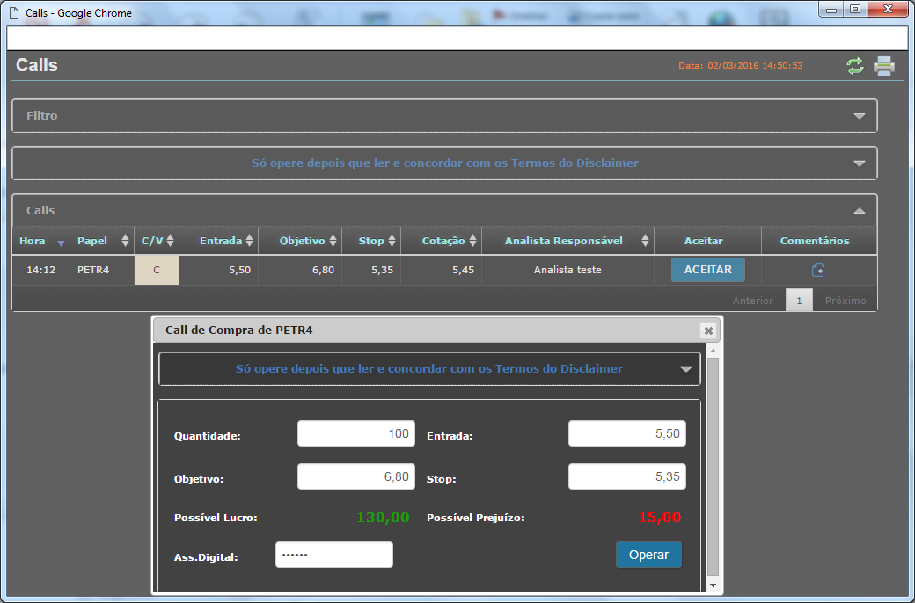Click the printer icon
This screenshot has width=915, height=603.
884,66
